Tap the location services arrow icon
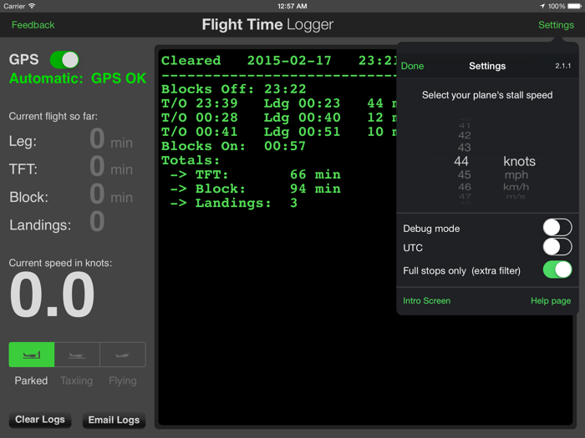The width and height of the screenshot is (585, 438). (x=542, y=6)
